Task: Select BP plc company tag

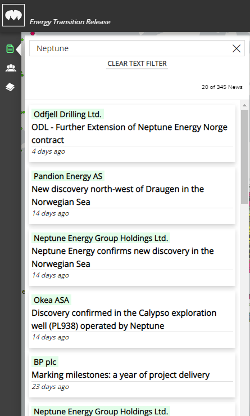Action: (x=45, y=362)
